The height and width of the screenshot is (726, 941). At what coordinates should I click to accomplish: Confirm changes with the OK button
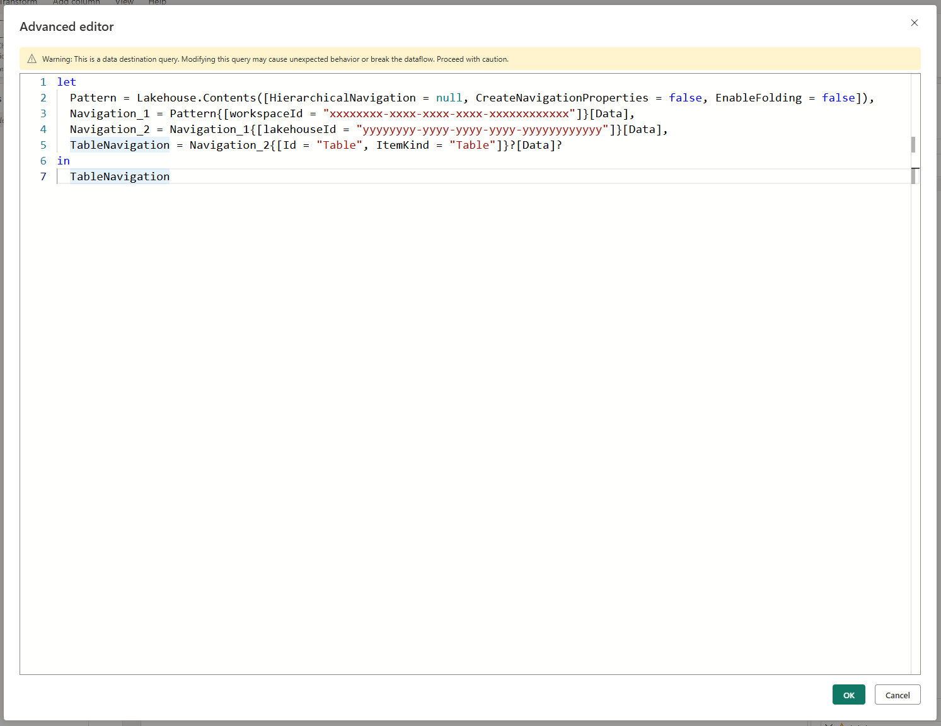tap(848, 694)
